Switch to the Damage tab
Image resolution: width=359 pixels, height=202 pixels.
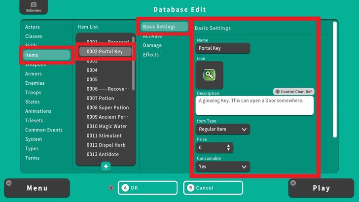(152, 45)
